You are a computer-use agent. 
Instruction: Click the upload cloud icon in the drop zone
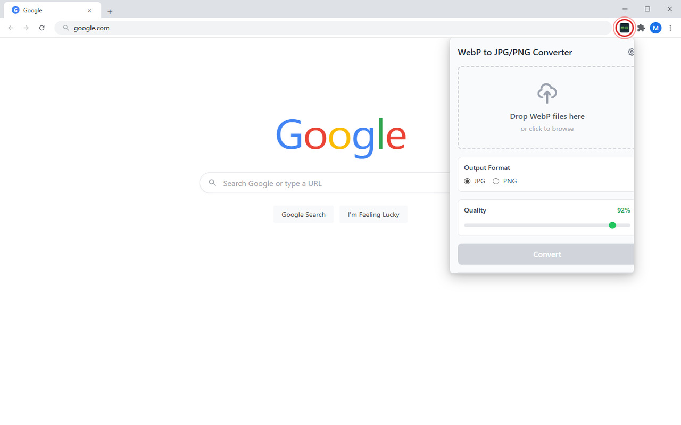(x=547, y=92)
